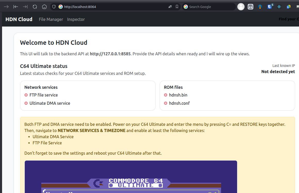Click the browser profile avatar icon
The width and height of the screenshot is (299, 193).
click(x=241, y=6)
